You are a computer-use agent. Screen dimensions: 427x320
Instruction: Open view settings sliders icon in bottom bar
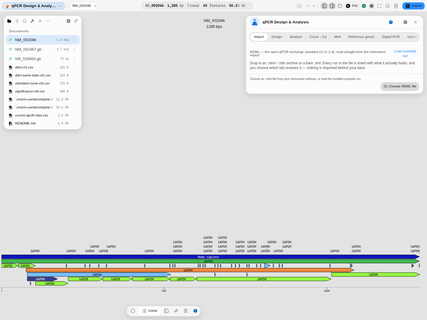(186, 311)
